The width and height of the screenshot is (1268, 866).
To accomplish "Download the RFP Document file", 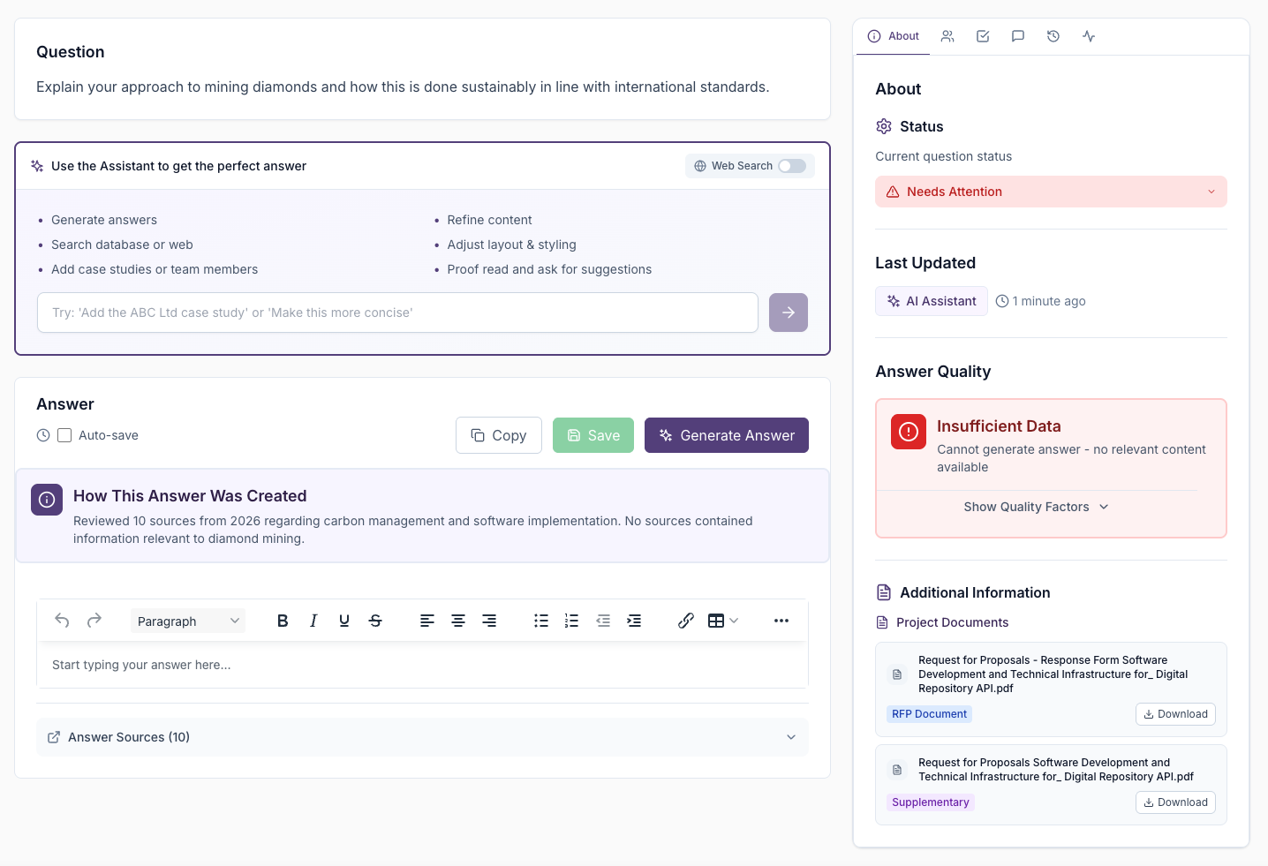I will pos(1175,714).
